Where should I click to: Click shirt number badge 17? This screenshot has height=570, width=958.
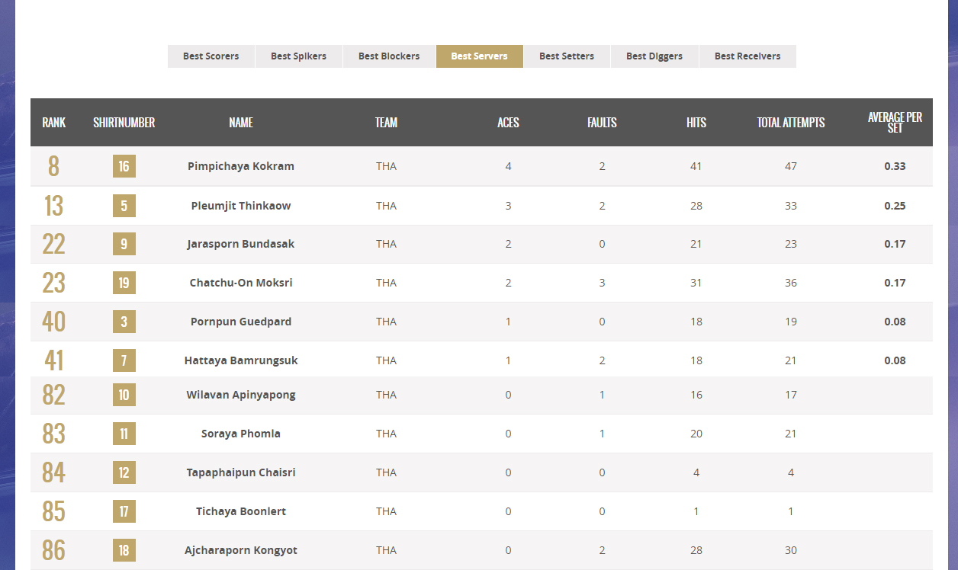coord(124,511)
